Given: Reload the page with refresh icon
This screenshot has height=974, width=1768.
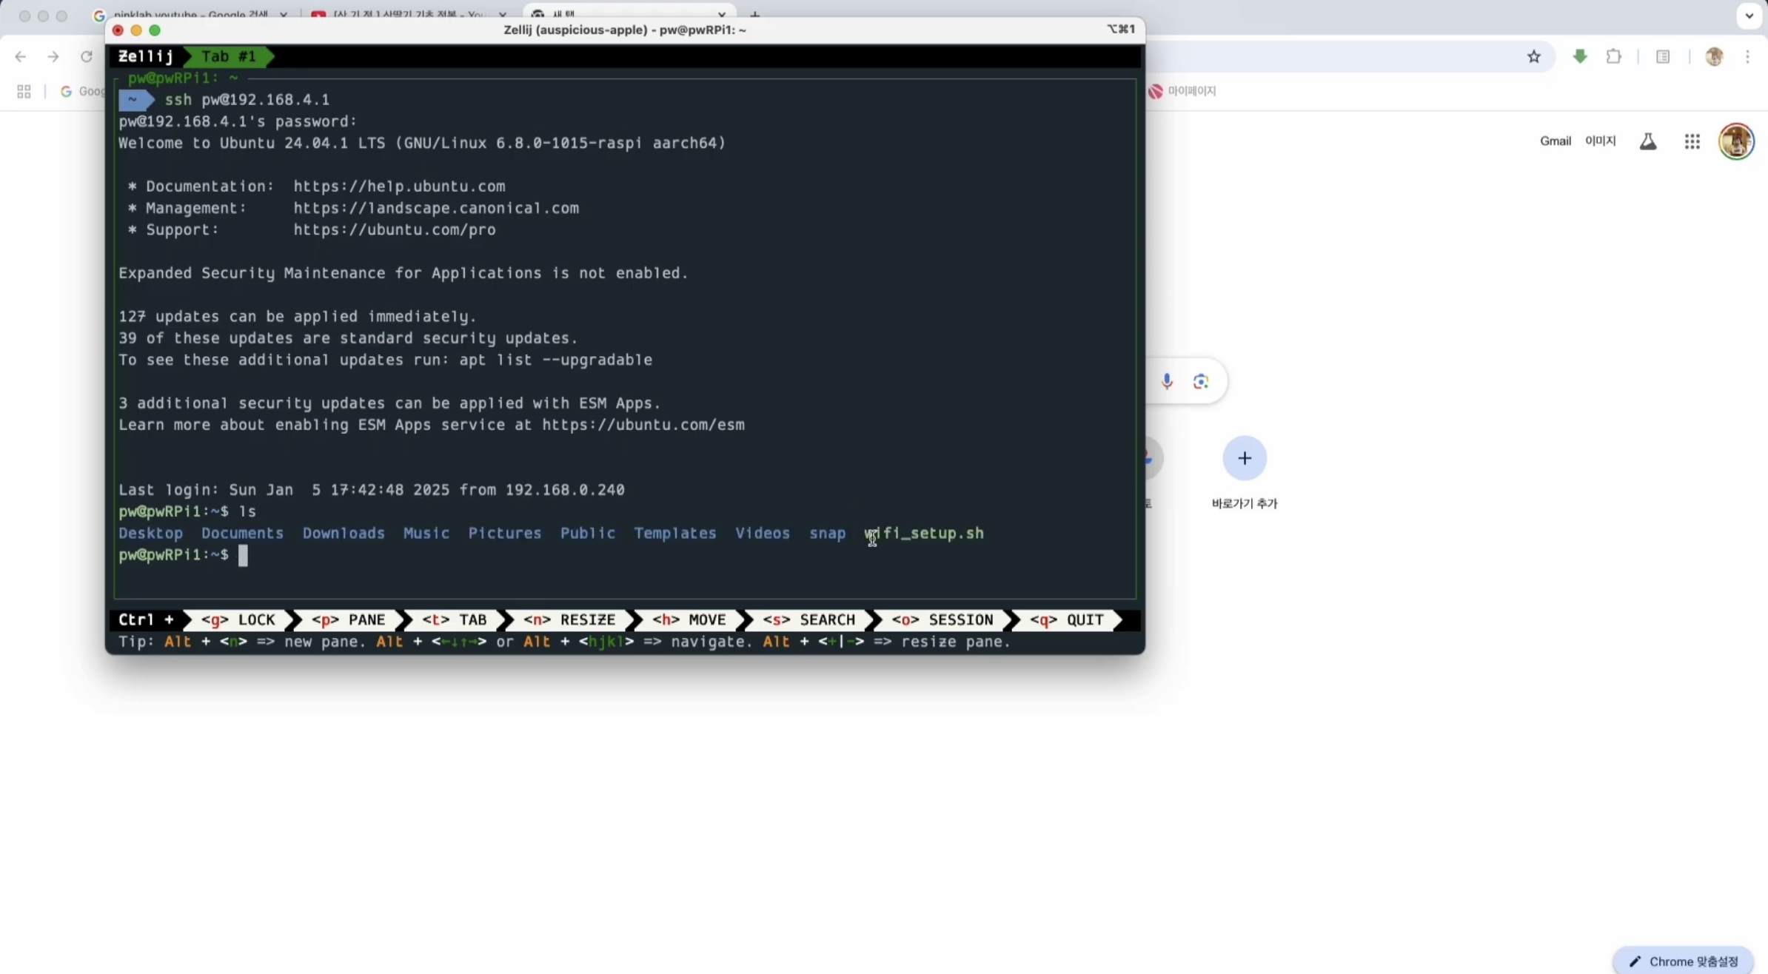Looking at the screenshot, I should pyautogui.click(x=87, y=56).
